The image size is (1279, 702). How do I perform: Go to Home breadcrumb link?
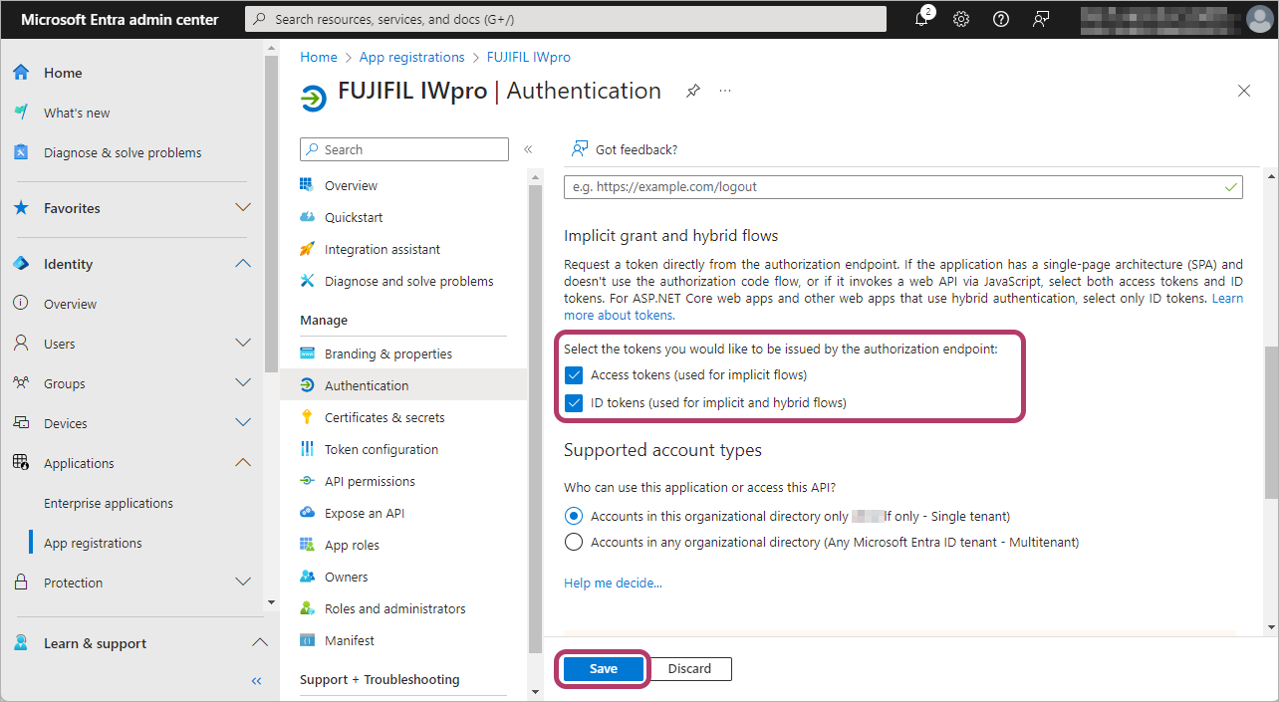[x=319, y=57]
